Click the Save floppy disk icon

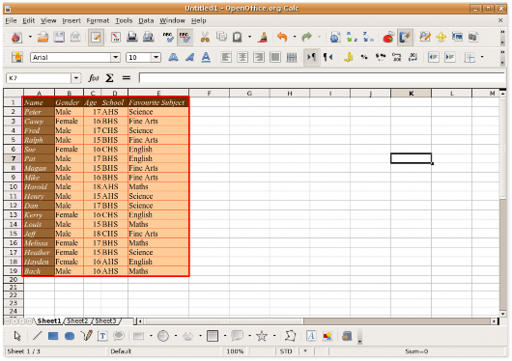click(59, 37)
